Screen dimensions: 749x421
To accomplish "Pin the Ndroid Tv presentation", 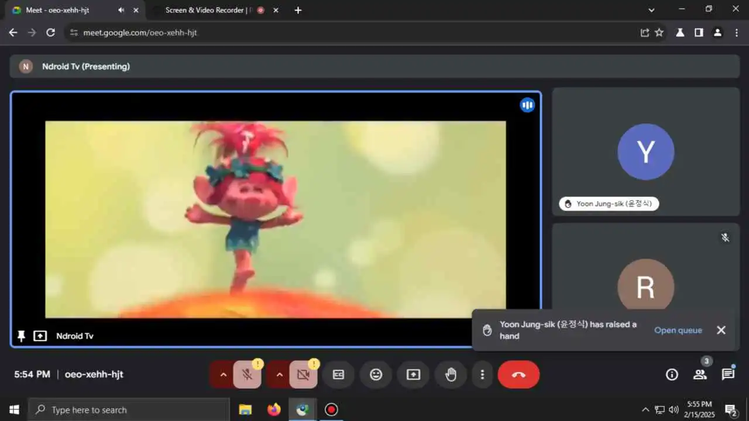I will [x=22, y=336].
